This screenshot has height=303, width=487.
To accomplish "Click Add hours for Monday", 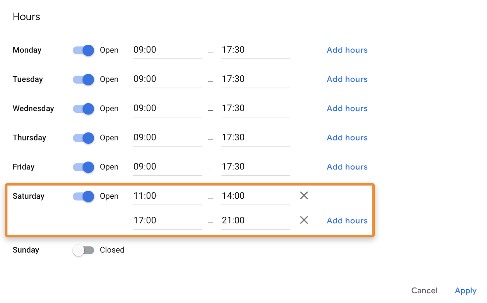I will pyautogui.click(x=347, y=50).
